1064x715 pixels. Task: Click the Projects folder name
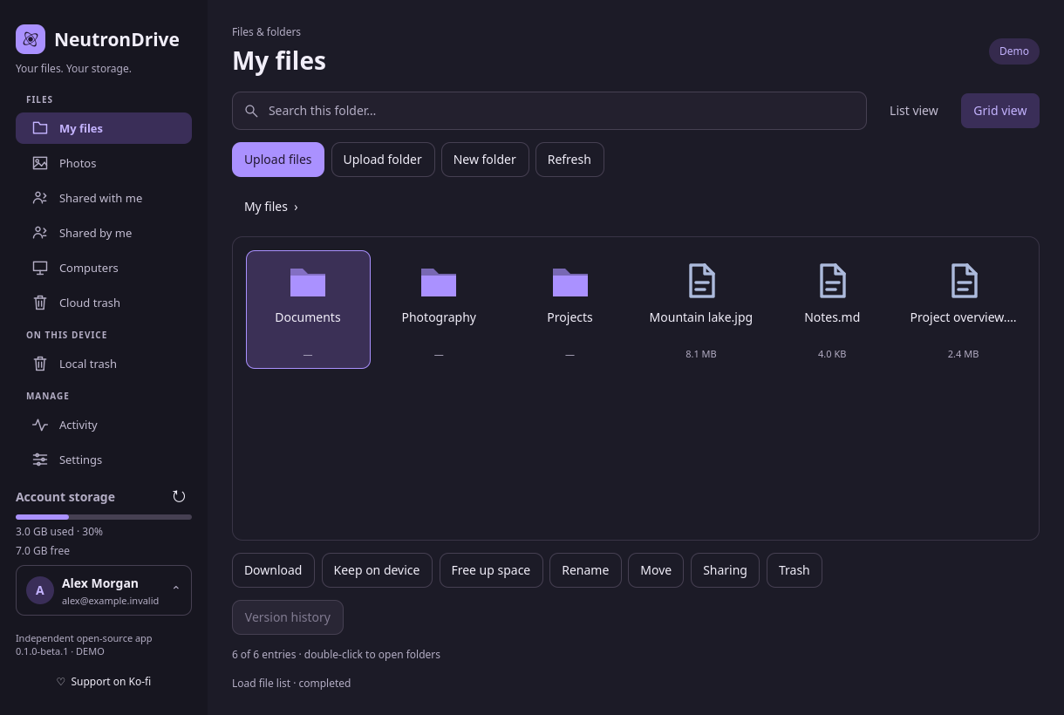click(x=570, y=317)
